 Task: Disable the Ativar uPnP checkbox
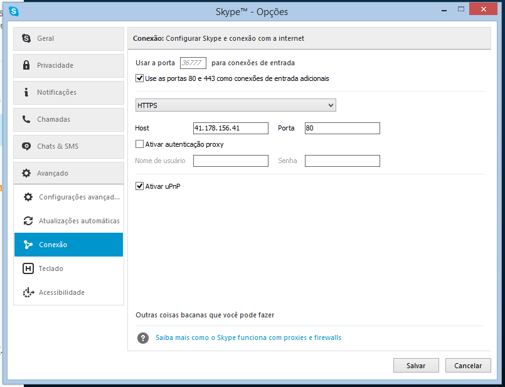pyautogui.click(x=139, y=186)
